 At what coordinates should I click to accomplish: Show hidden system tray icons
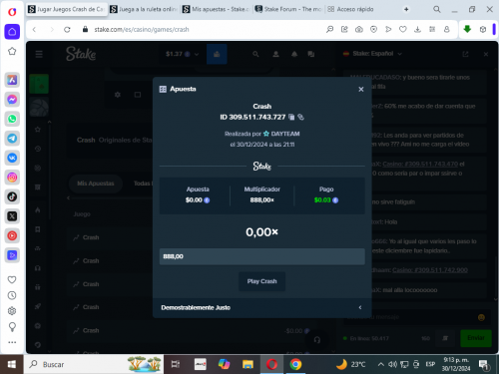point(380,364)
